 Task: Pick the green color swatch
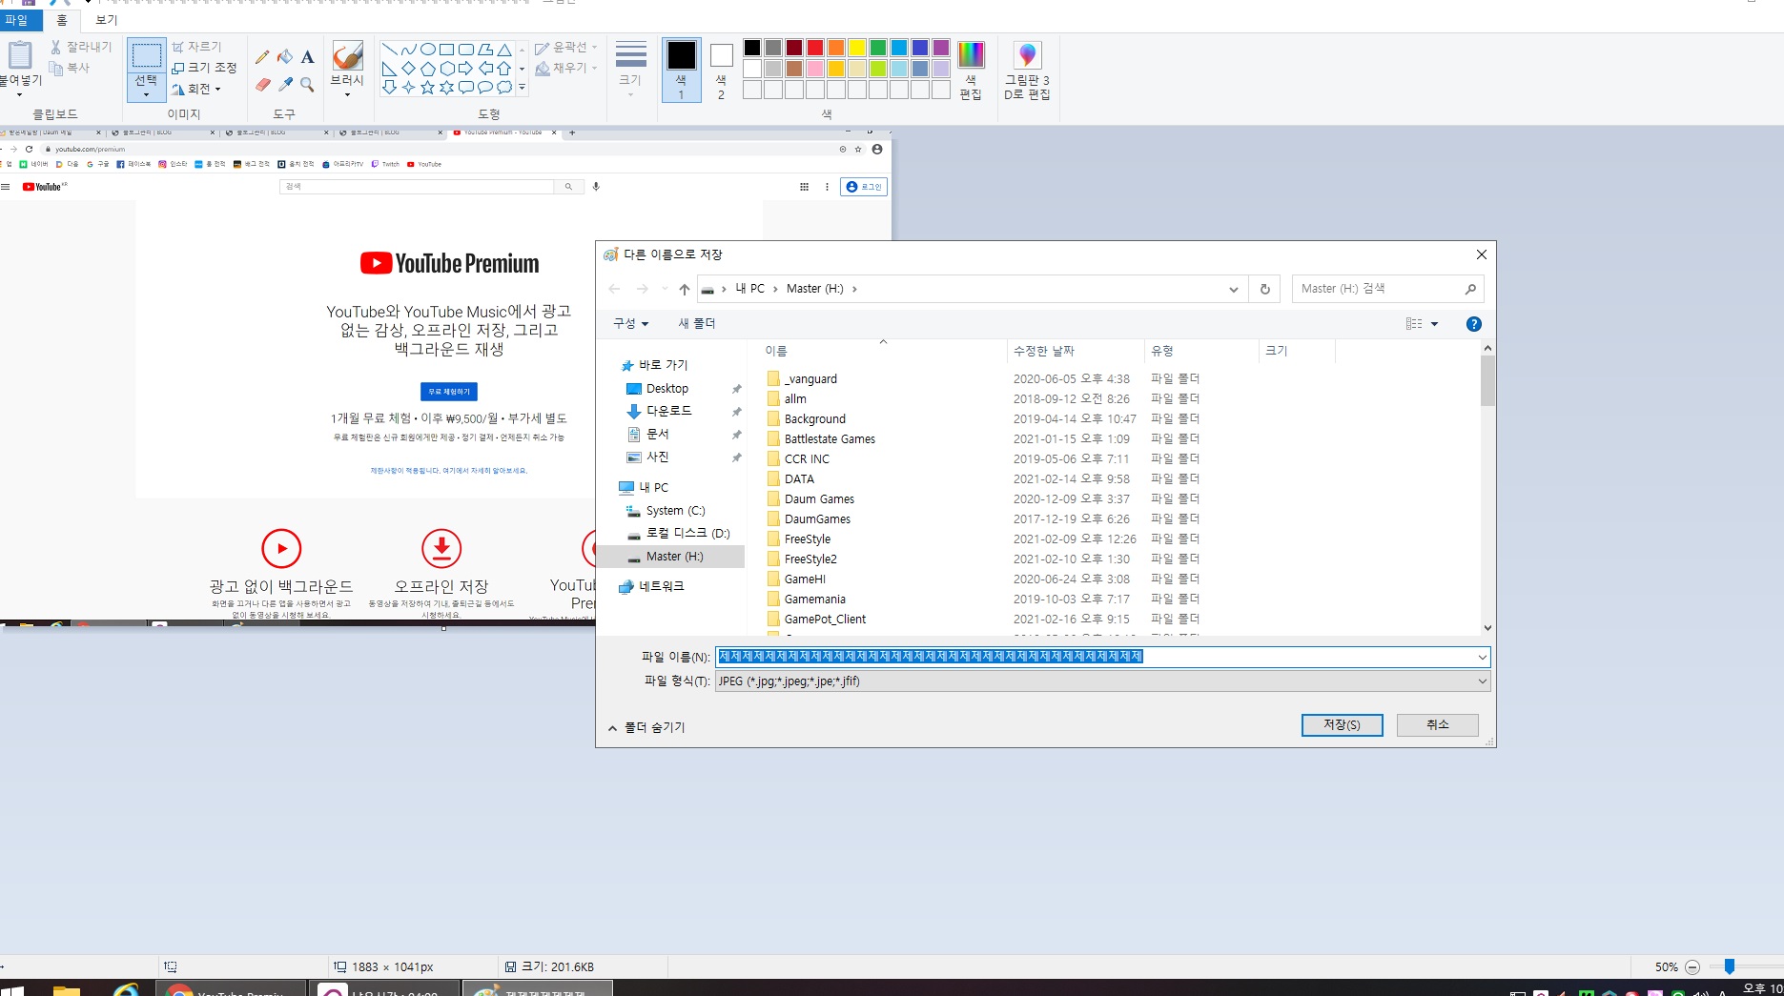click(x=878, y=48)
